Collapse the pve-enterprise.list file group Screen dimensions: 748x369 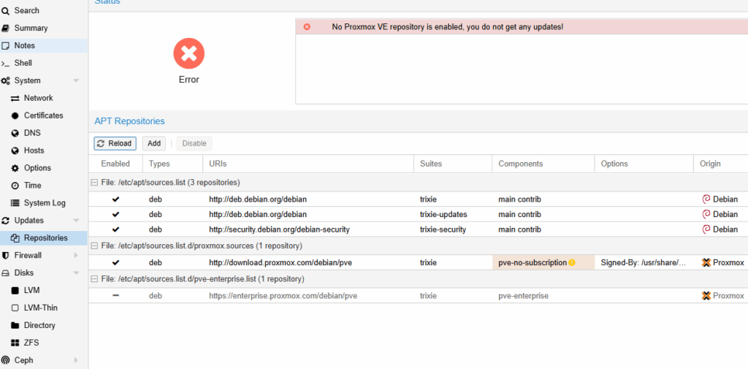pos(94,279)
